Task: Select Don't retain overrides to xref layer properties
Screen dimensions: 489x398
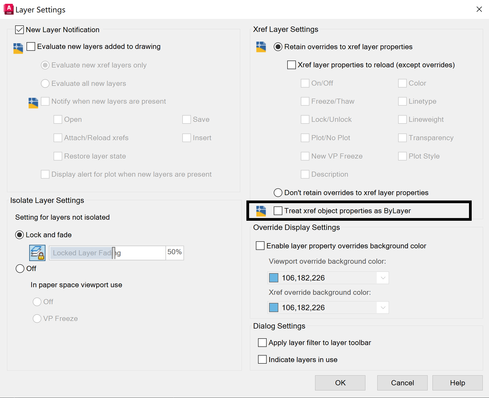Action: 278,193
